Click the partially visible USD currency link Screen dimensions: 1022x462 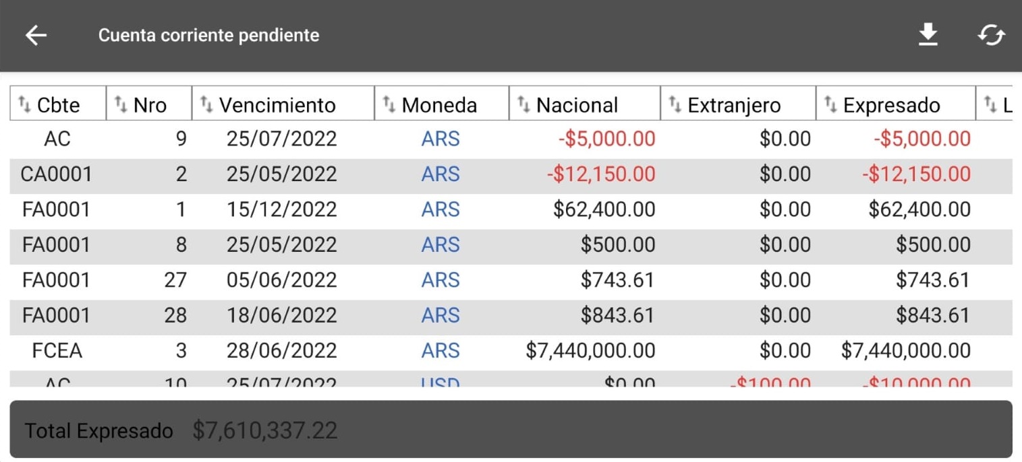(441, 382)
